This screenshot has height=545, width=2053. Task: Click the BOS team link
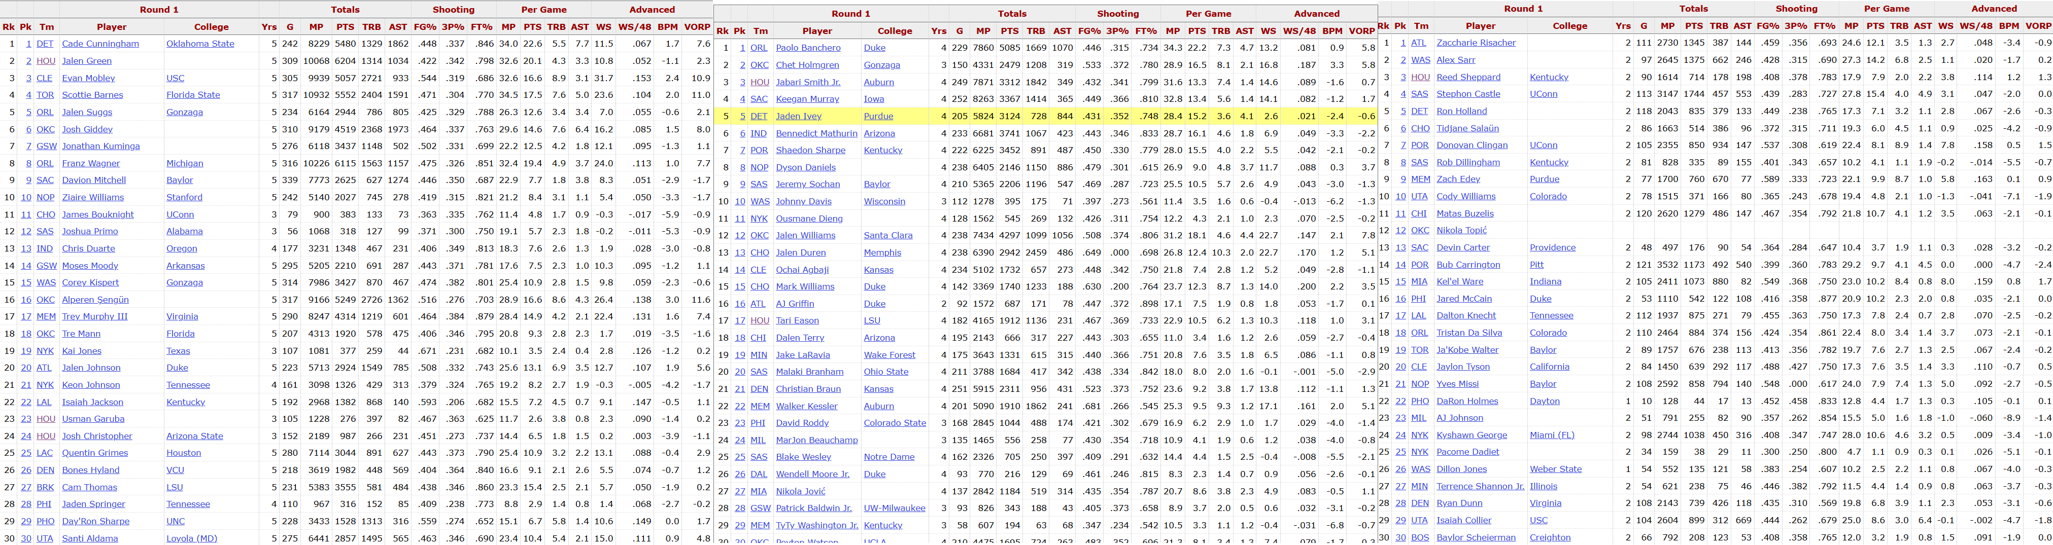pyautogui.click(x=1420, y=537)
